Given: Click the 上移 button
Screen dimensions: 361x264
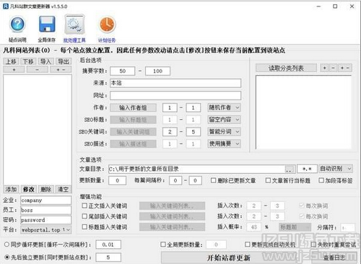Looking at the screenshot, I should tap(11, 61).
